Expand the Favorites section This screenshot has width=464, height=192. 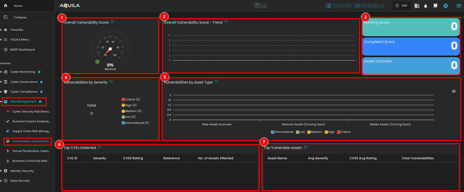tap(17, 30)
